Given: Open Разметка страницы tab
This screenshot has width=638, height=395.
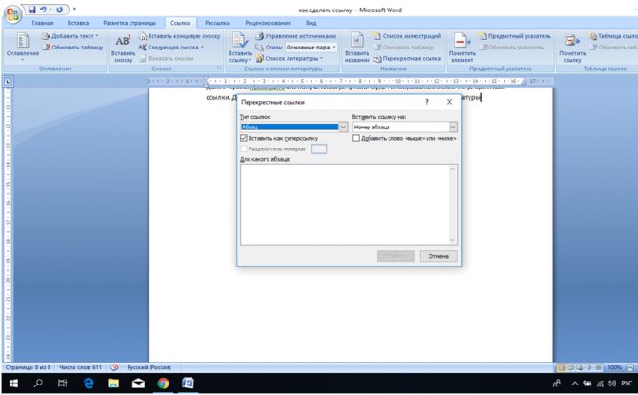Looking at the screenshot, I should coord(129,23).
